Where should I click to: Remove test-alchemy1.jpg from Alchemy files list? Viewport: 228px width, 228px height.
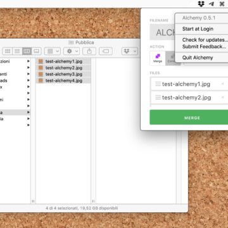click(222, 84)
